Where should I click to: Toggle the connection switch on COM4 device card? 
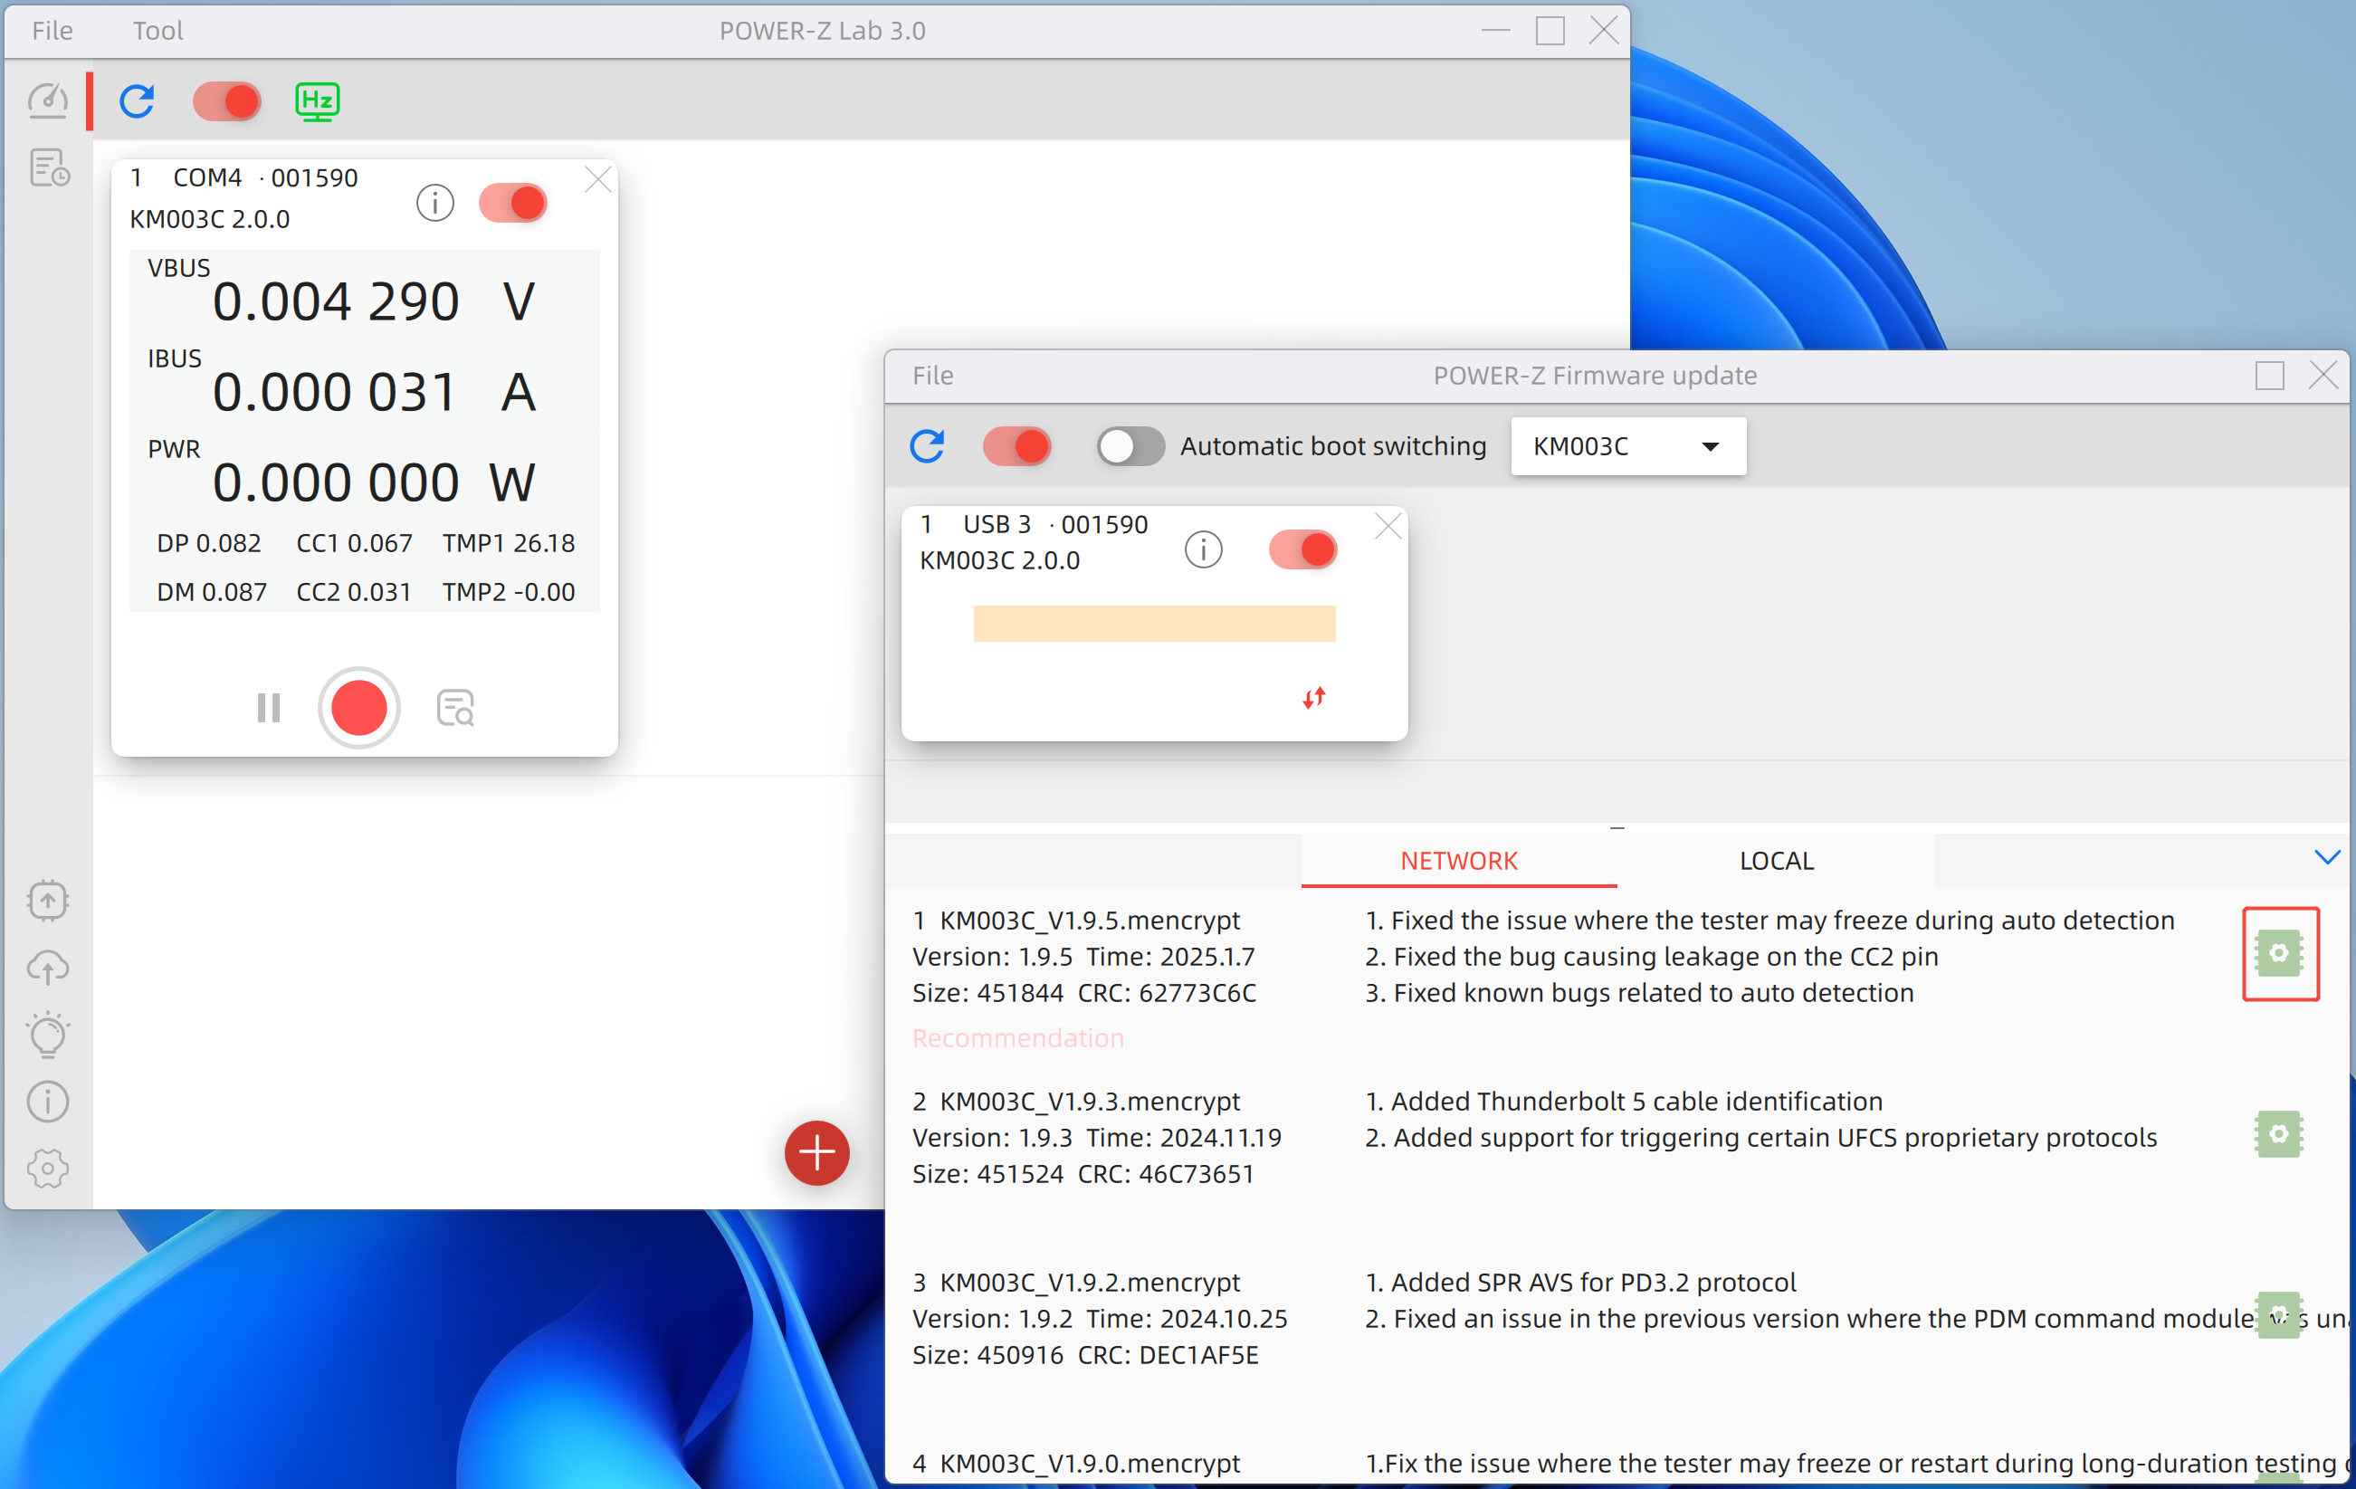tap(512, 203)
